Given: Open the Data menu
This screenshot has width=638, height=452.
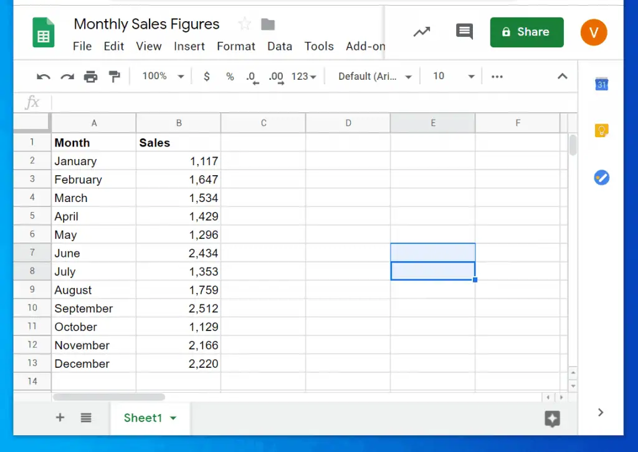Looking at the screenshot, I should click(x=279, y=46).
